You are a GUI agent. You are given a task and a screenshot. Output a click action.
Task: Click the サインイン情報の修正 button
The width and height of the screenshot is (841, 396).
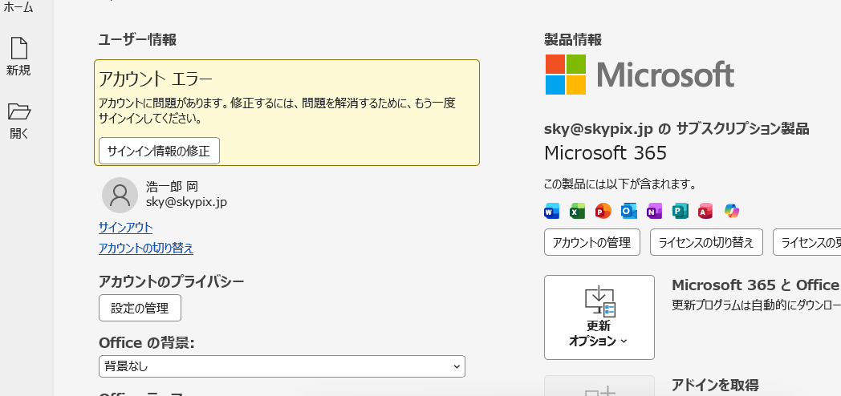click(160, 151)
